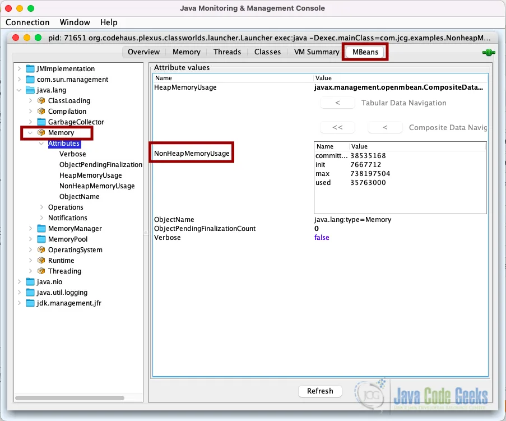Open the Window menu
Screen dimensions: 506x421
point(75,22)
